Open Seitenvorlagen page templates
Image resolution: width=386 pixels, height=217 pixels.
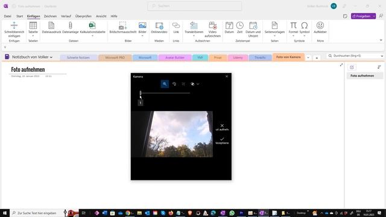(x=274, y=25)
